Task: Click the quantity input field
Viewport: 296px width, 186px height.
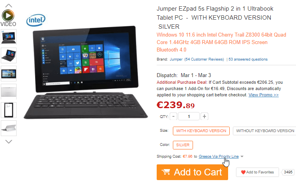Action: (189, 116)
